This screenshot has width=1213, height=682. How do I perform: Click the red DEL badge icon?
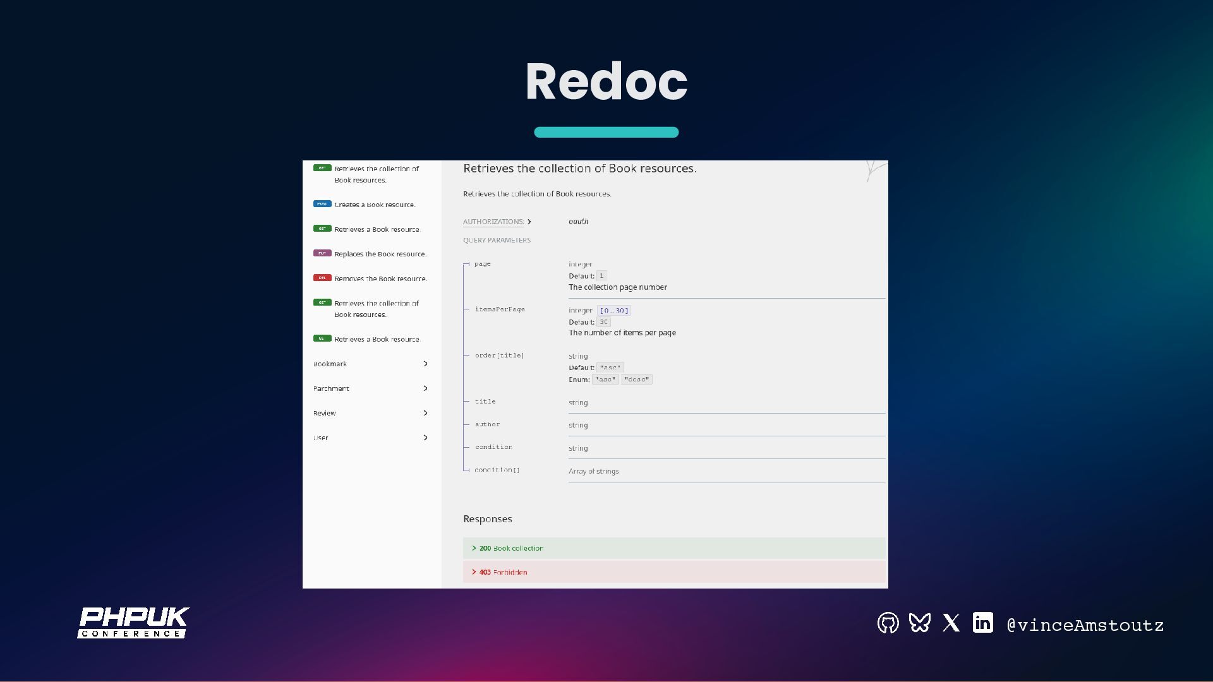click(x=322, y=278)
